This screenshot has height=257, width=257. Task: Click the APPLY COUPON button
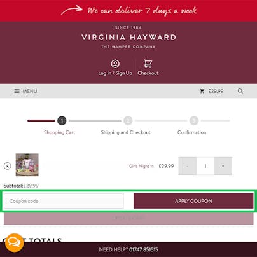point(193,201)
